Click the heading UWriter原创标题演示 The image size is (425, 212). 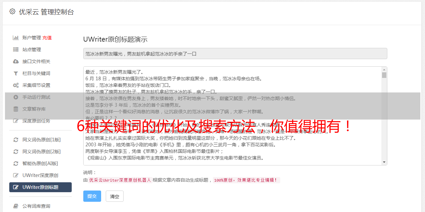point(115,39)
